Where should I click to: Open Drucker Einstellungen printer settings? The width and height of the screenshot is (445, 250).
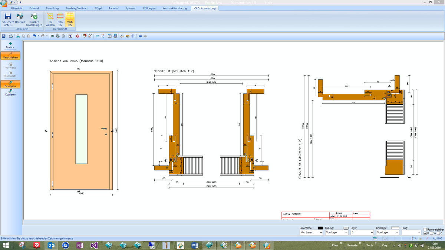(33, 19)
